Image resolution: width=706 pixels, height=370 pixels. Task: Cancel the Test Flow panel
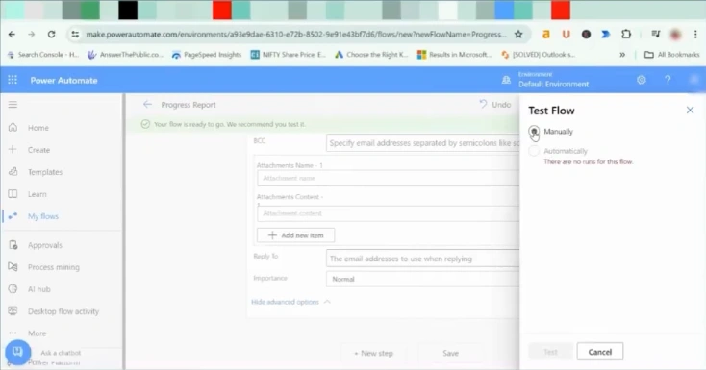[600, 352]
